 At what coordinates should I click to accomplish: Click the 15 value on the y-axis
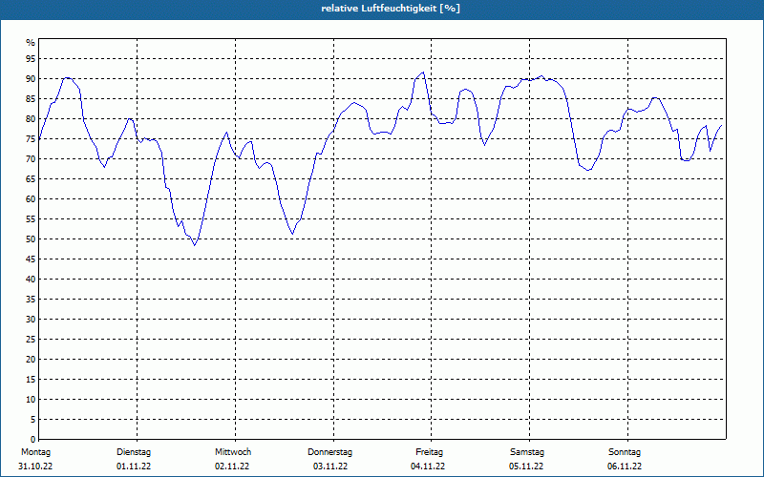click(31, 379)
